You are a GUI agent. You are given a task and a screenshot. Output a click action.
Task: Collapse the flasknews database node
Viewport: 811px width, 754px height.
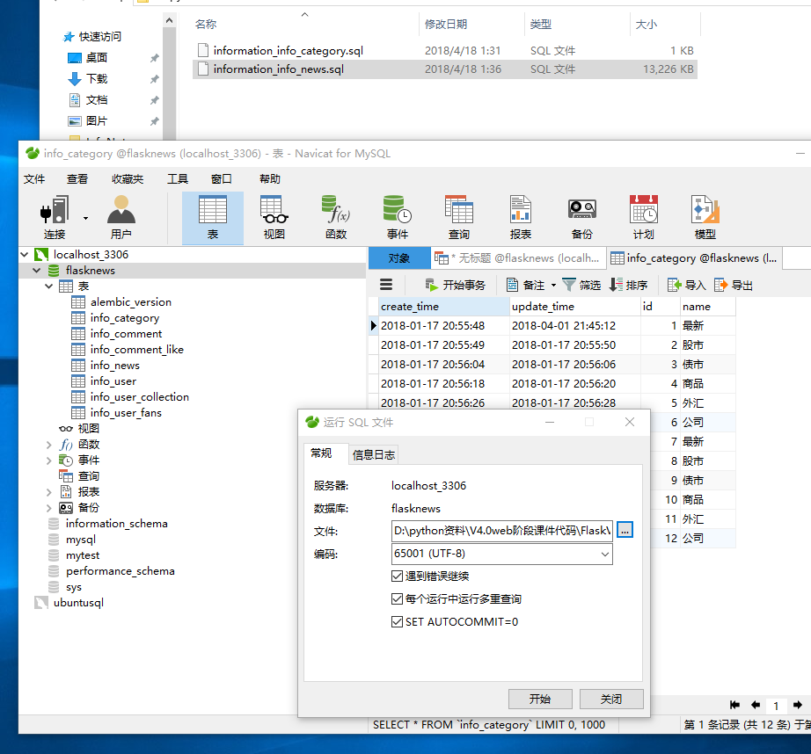coord(38,271)
